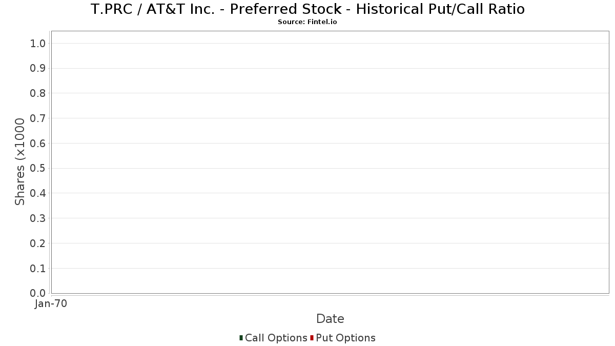Select the 0.5 y-axis tick label
Viewport: 615px width, 346px height.
click(x=38, y=168)
